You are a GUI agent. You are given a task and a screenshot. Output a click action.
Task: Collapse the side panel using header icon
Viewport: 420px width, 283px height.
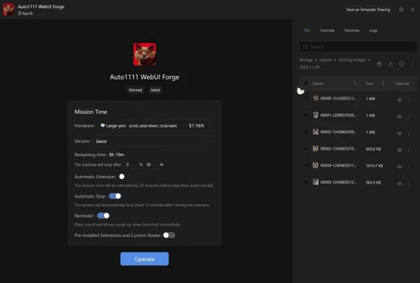click(412, 10)
